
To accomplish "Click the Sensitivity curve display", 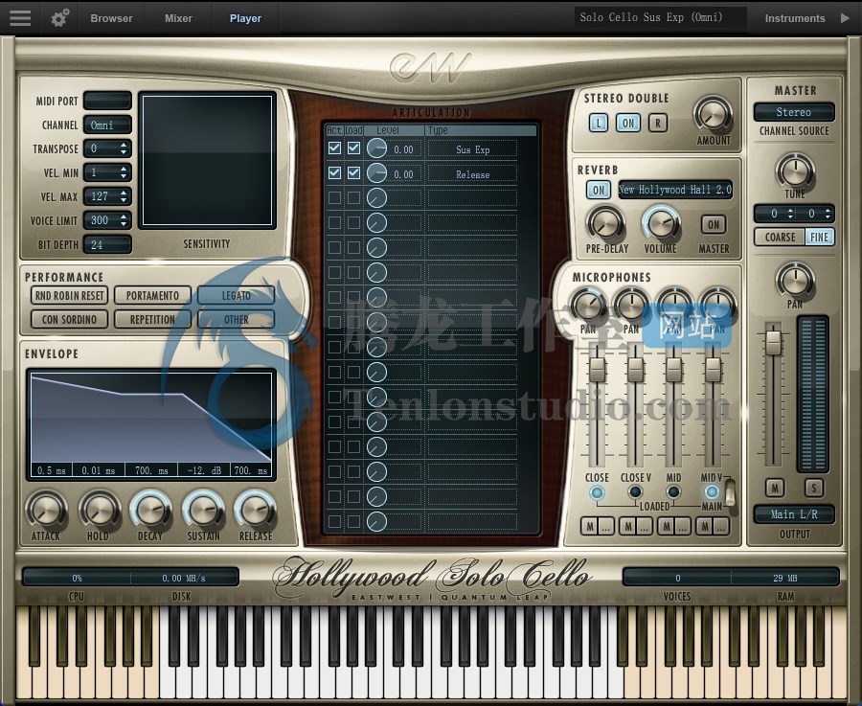I will point(207,161).
